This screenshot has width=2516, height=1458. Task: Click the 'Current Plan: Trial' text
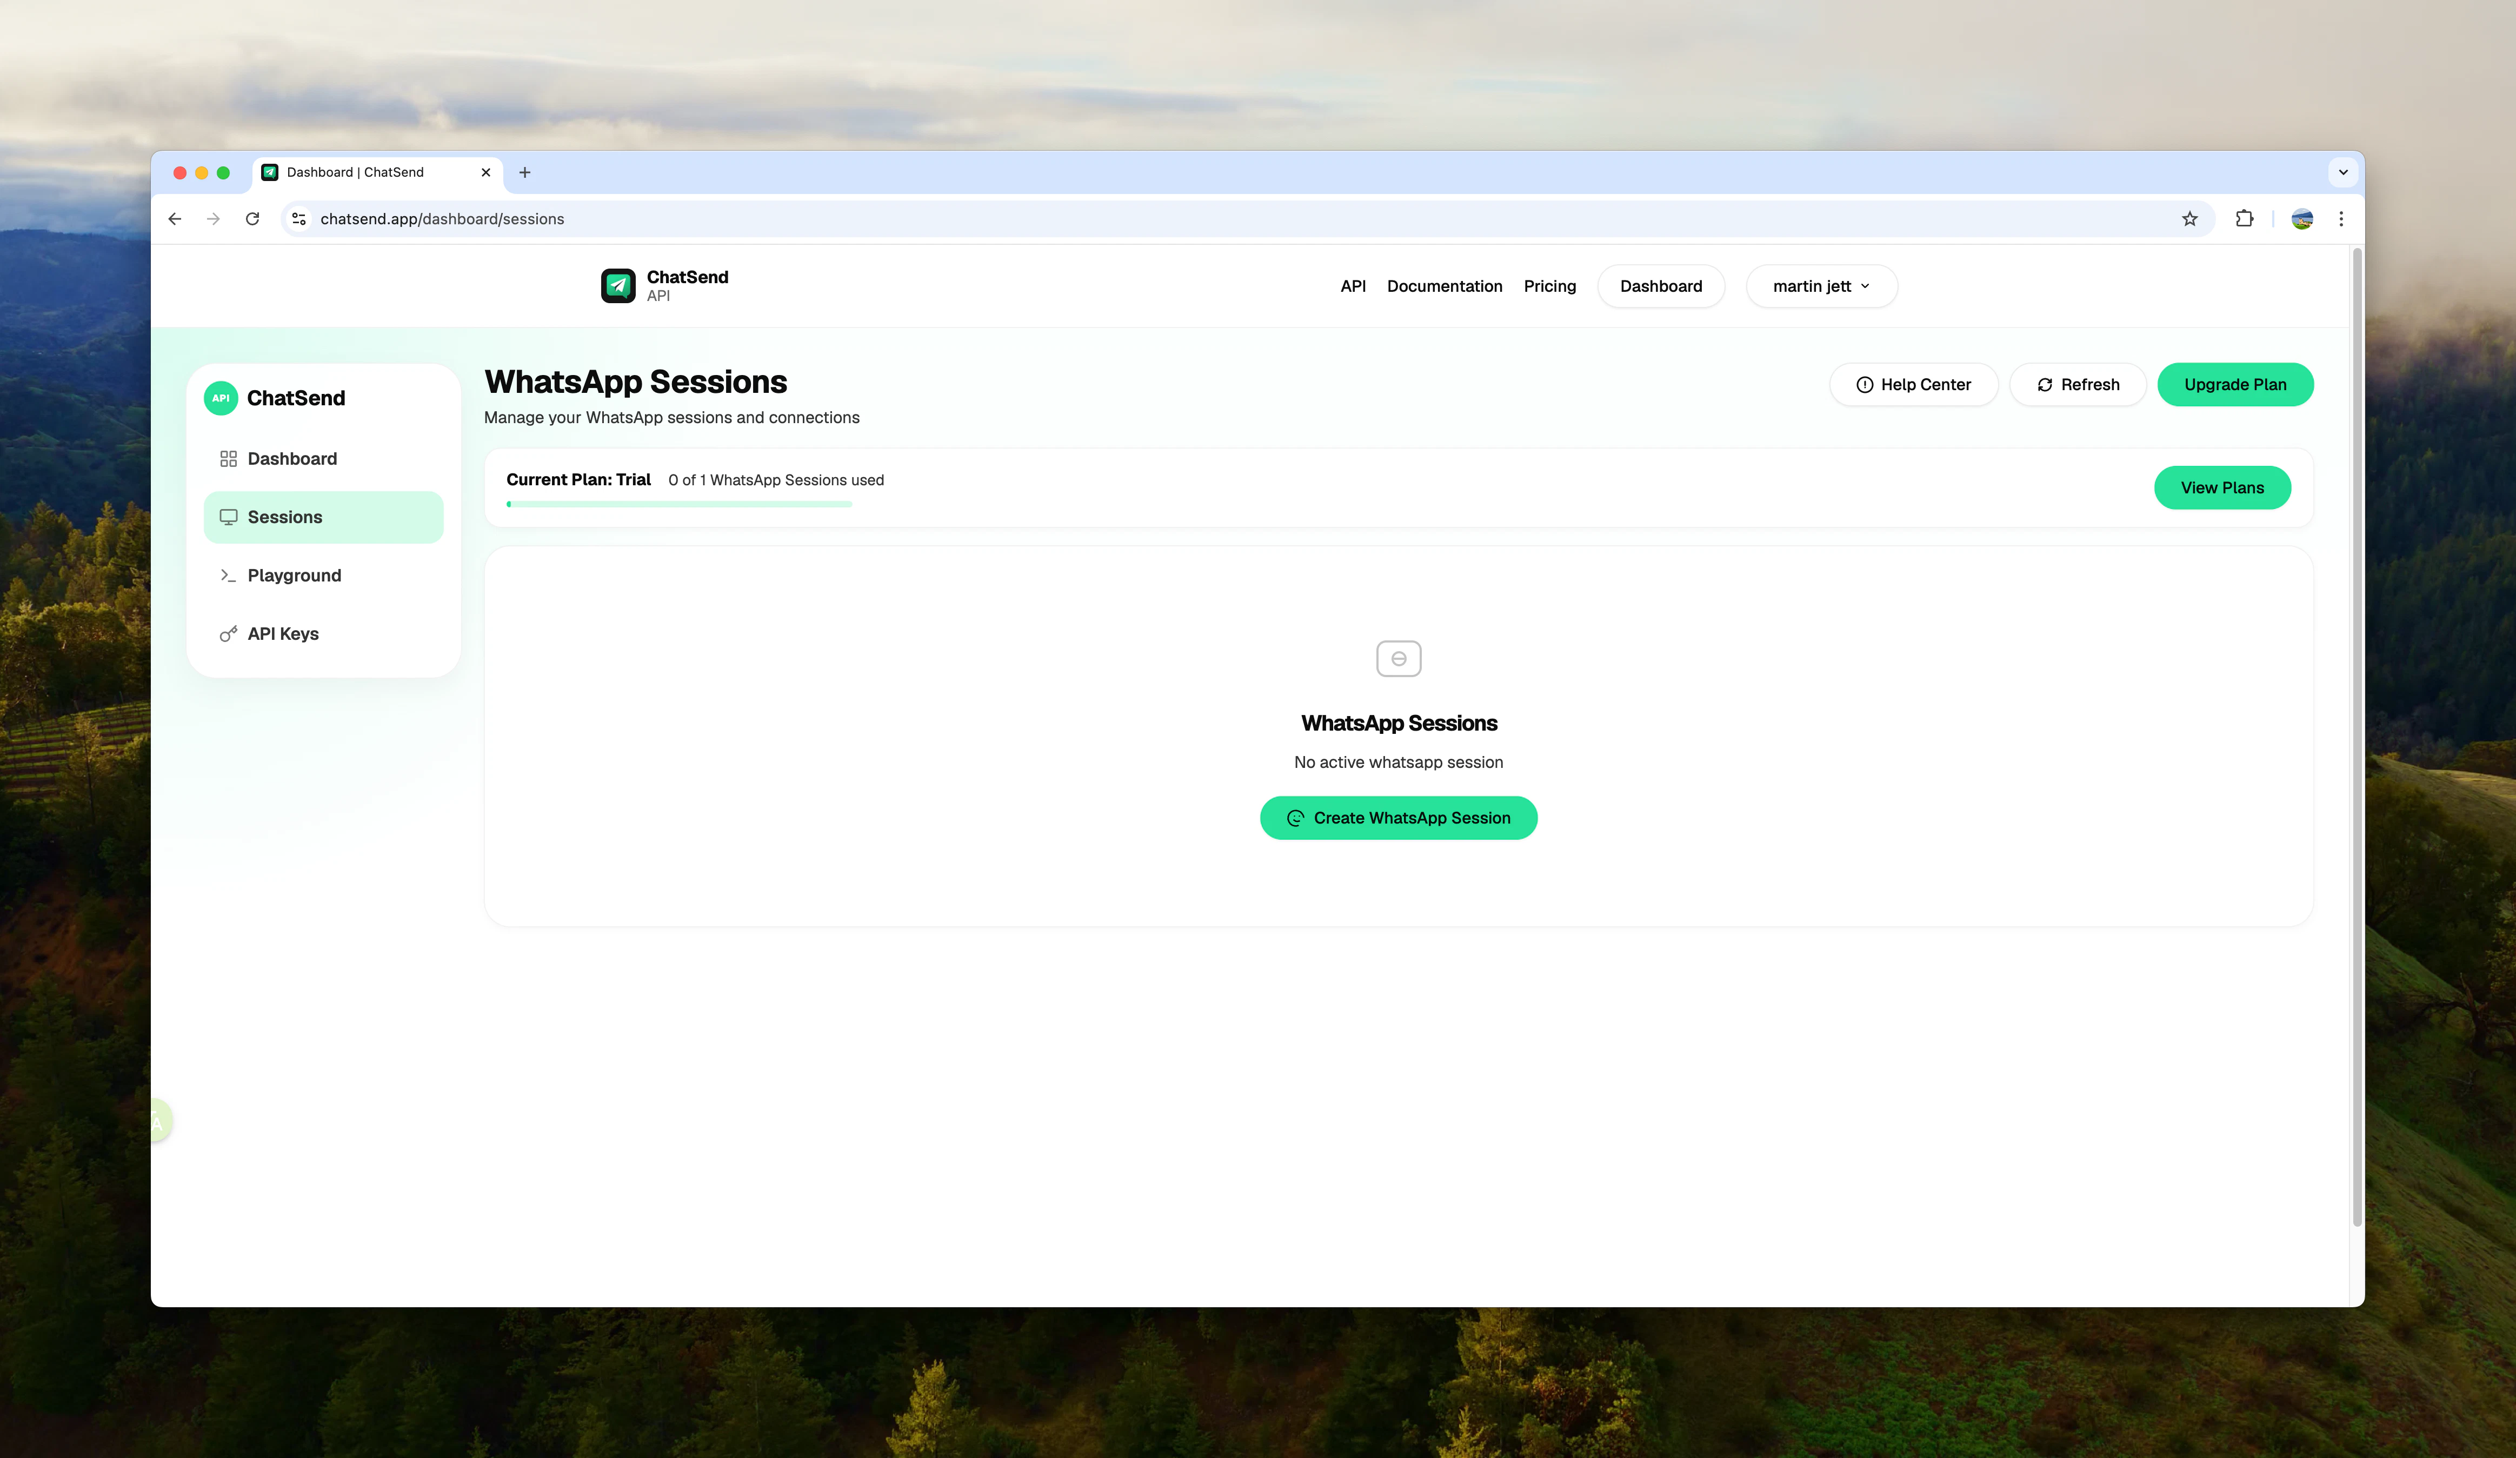tap(578, 479)
